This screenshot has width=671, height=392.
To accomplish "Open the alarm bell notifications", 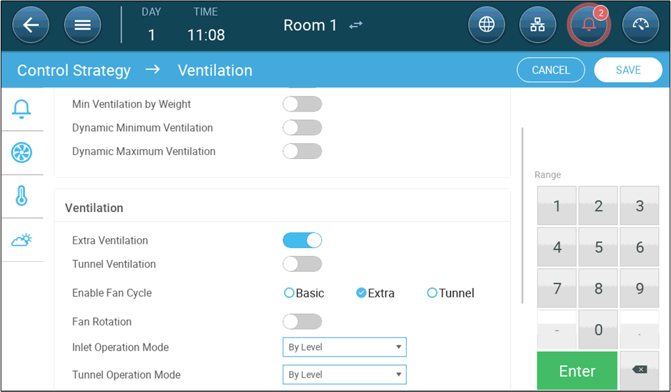I will click(x=589, y=26).
